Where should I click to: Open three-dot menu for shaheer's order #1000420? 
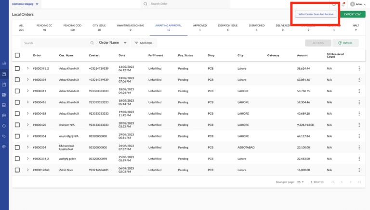point(359,125)
